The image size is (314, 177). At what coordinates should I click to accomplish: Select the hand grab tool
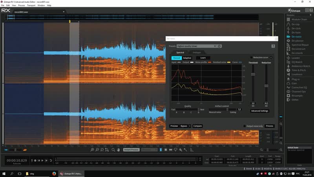(119, 150)
